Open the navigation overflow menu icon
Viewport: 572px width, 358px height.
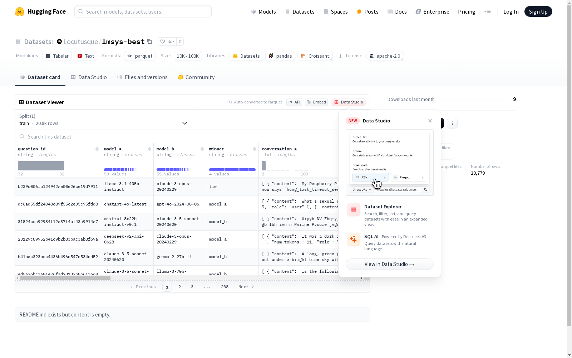487,11
